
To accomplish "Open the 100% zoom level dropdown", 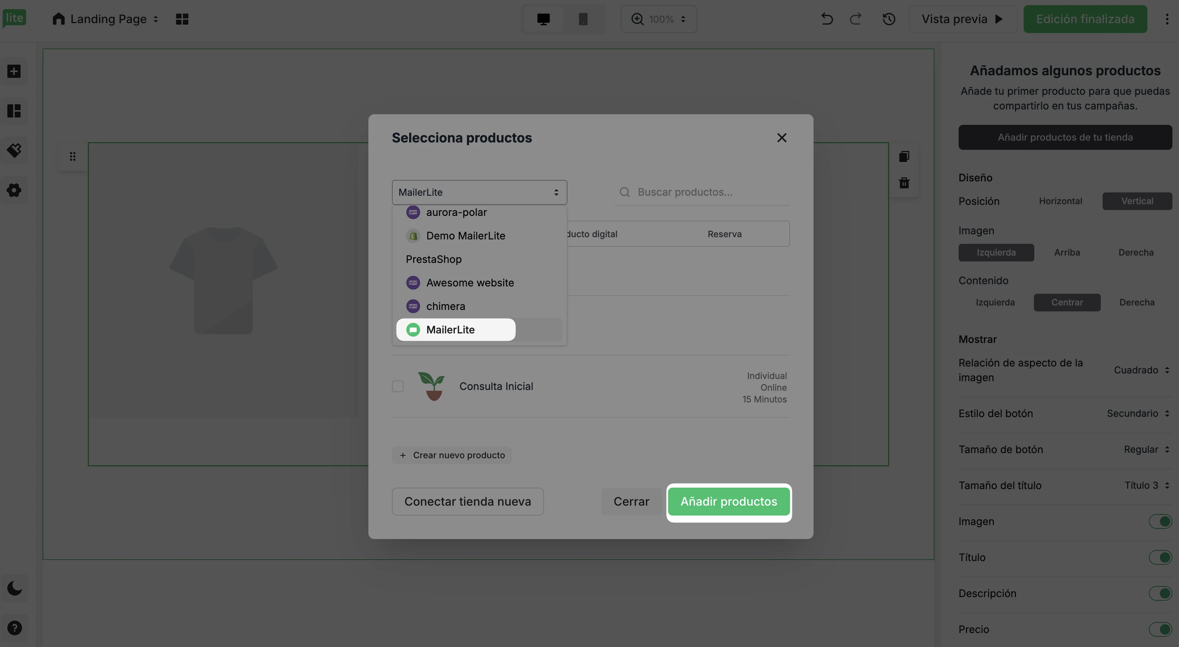I will click(x=659, y=19).
